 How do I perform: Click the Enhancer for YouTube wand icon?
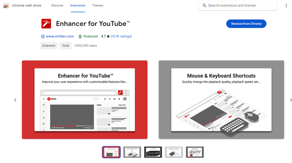tap(46, 24)
